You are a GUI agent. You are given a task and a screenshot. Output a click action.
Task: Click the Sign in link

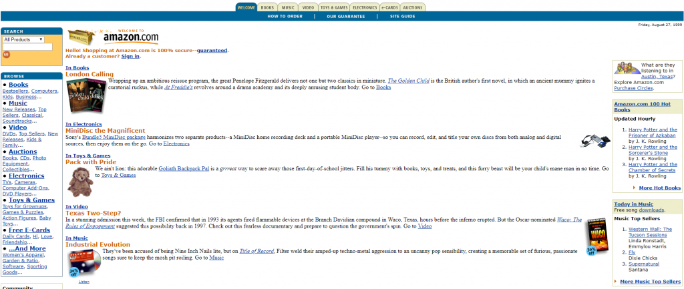[x=130, y=56]
